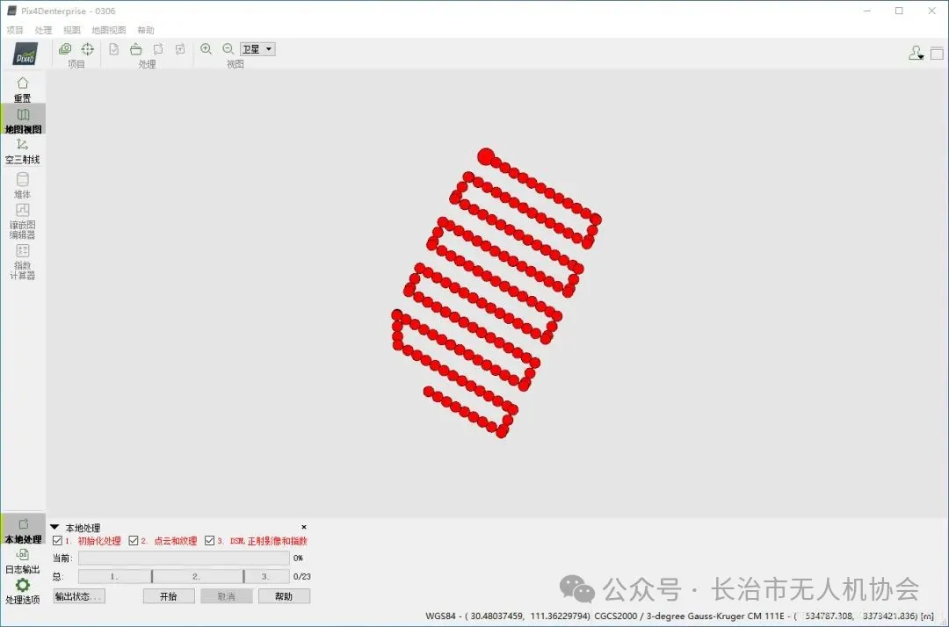The height and width of the screenshot is (627, 949).
Task: Toggle step 2 点云和纹理 checkbox
Action: (x=134, y=541)
